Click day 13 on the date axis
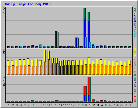This screenshot has height=108, width=138. click(57, 105)
